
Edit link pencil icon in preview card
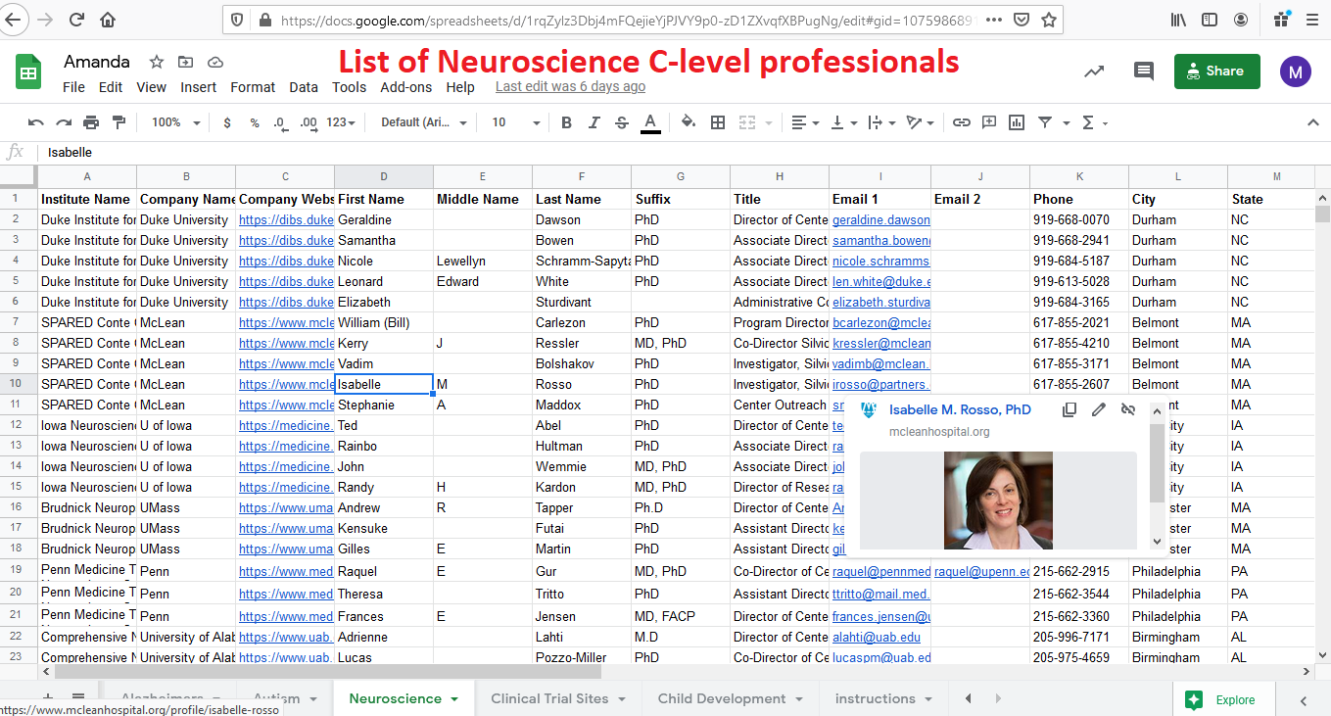(1099, 409)
